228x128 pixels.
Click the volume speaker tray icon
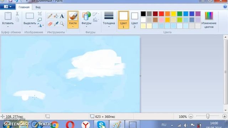pyautogui.click(x=186, y=125)
